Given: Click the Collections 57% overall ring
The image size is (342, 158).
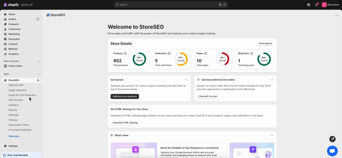Looking at the screenshot, I should [x=181, y=59].
